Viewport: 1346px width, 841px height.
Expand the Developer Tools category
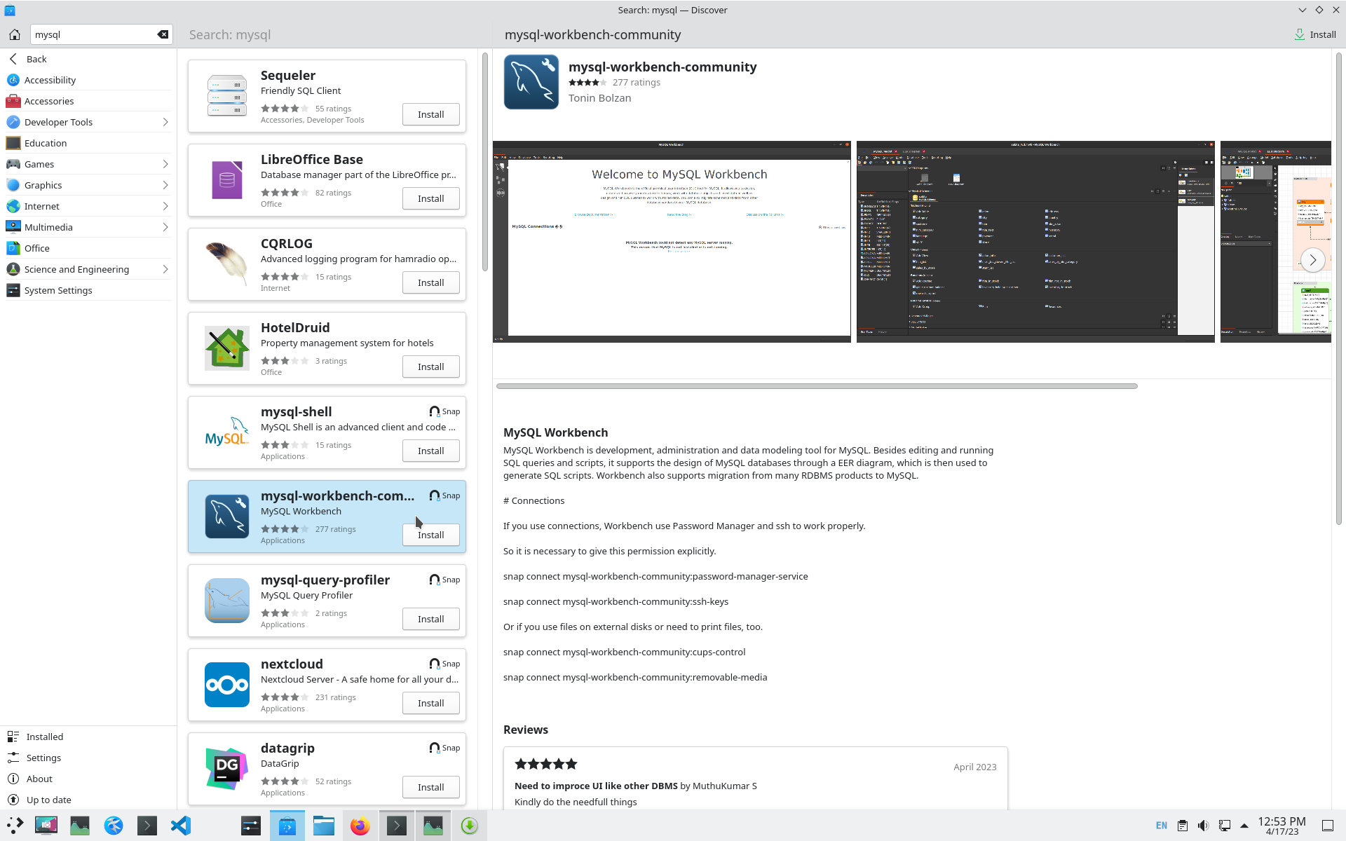tap(165, 122)
